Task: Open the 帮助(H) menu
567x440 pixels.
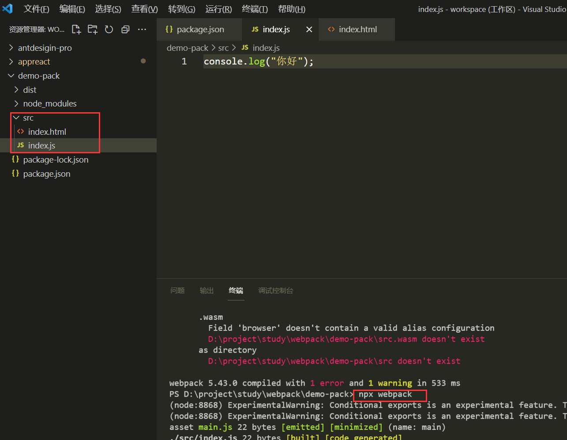Action: (292, 9)
